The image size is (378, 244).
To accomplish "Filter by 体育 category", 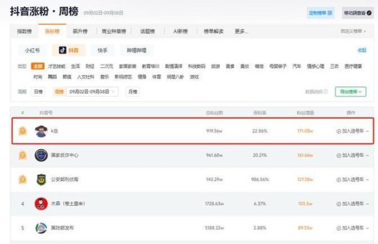I will (156, 77).
